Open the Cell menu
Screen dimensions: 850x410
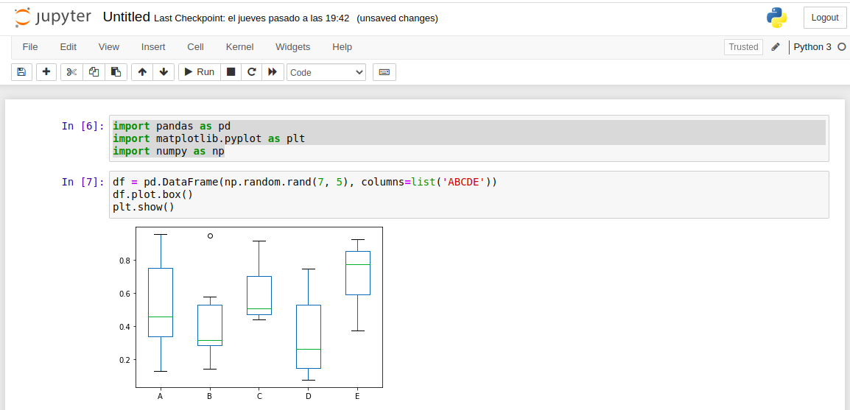pyautogui.click(x=195, y=47)
